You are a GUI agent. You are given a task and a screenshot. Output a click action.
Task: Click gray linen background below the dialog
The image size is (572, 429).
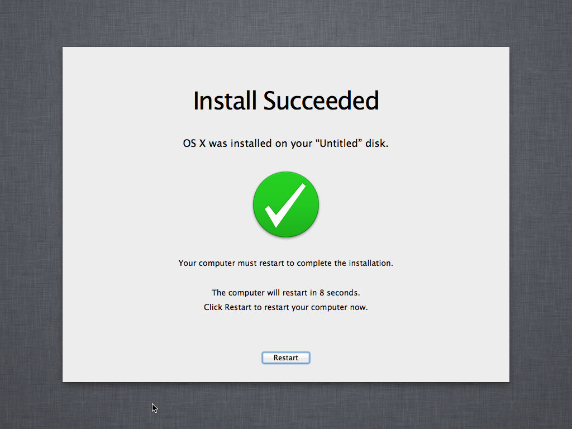[286, 406]
